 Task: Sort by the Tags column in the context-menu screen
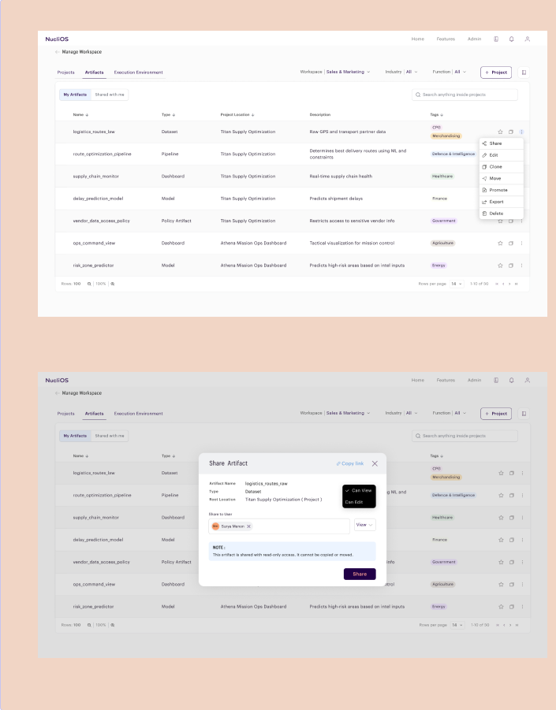click(437, 115)
